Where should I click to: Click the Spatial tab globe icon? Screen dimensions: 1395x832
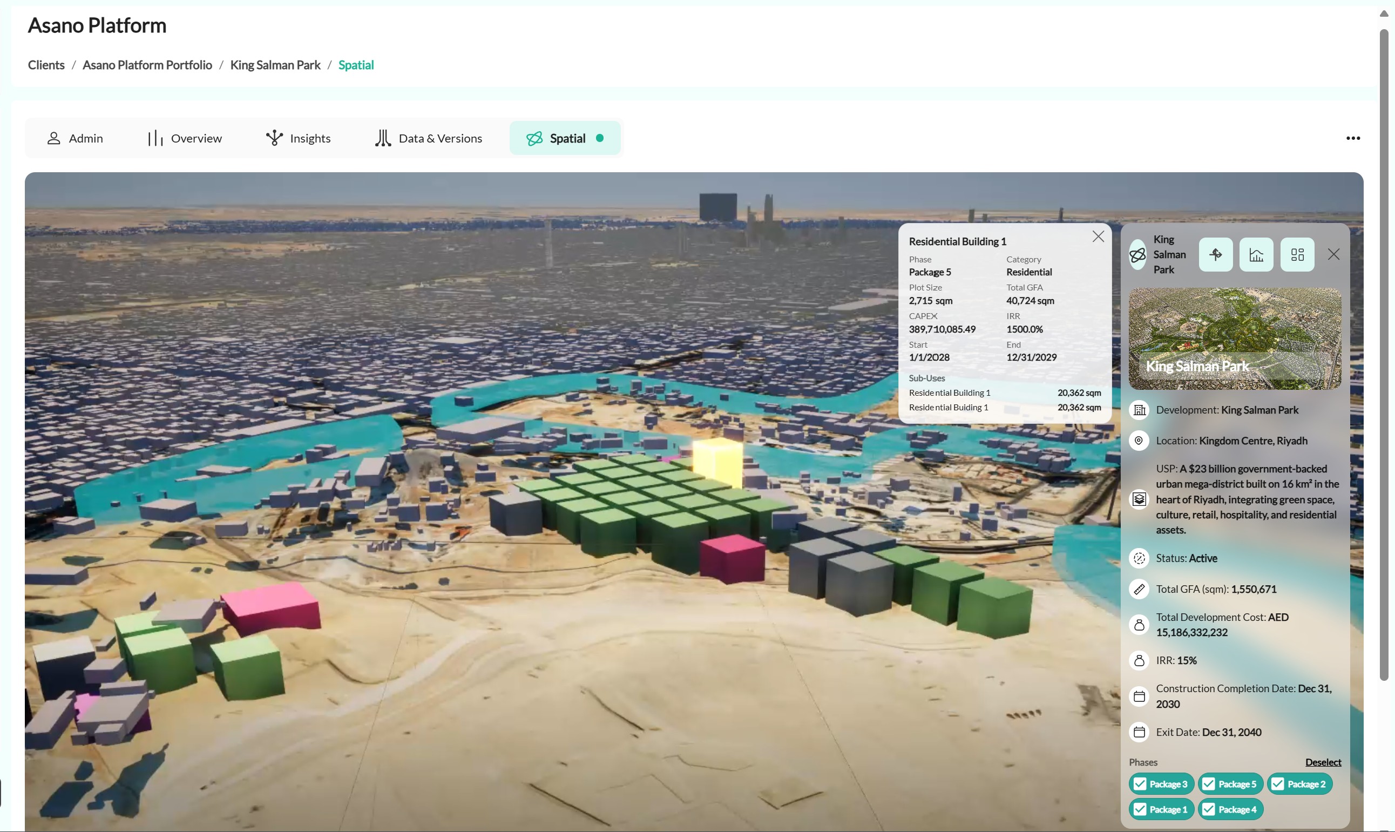pyautogui.click(x=534, y=138)
